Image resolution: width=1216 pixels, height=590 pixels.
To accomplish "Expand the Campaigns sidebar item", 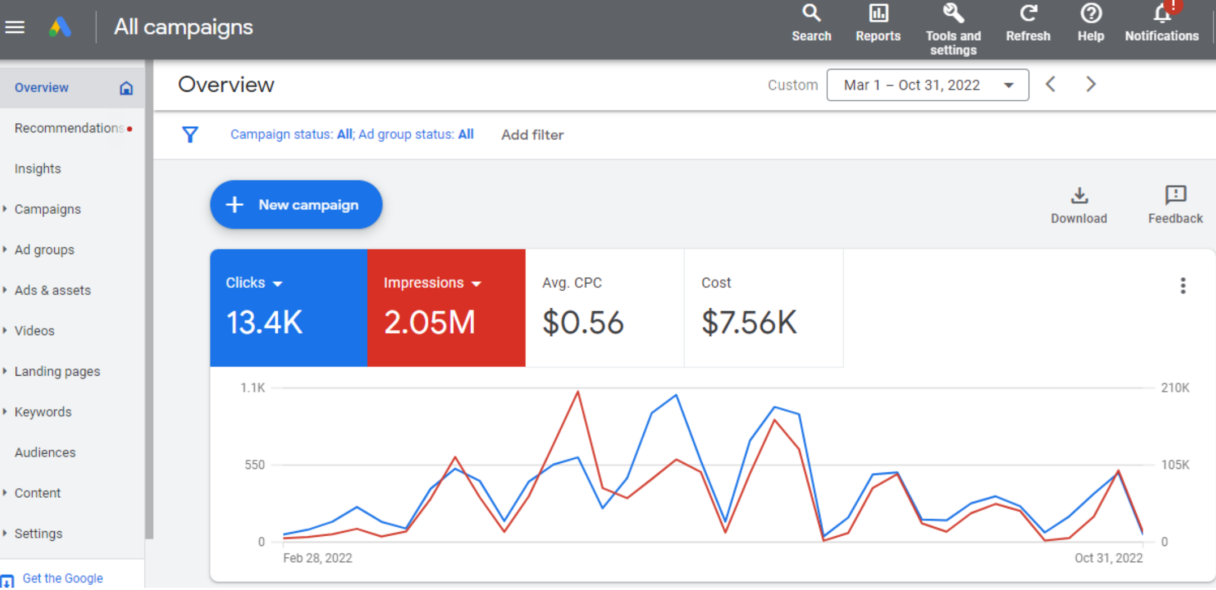I will (x=48, y=209).
